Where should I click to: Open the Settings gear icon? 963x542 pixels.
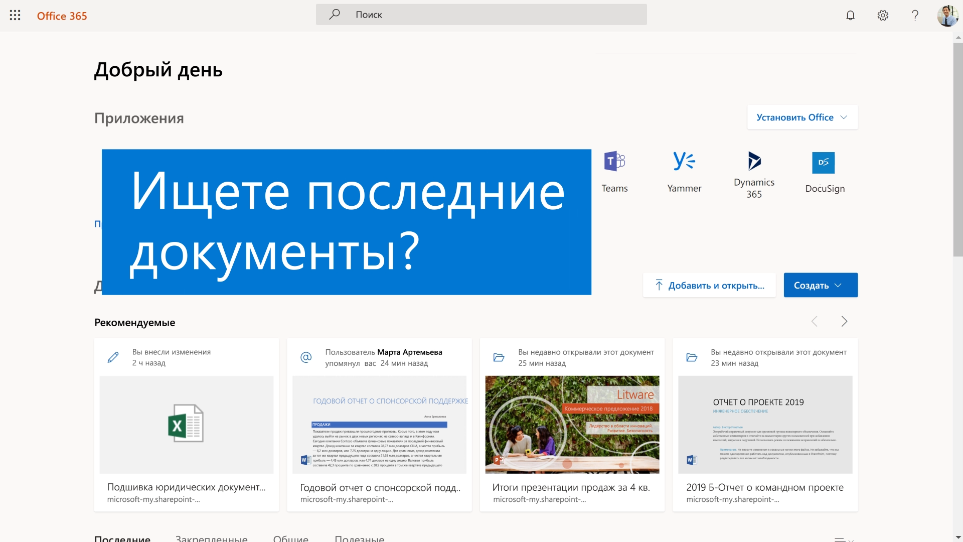(882, 15)
